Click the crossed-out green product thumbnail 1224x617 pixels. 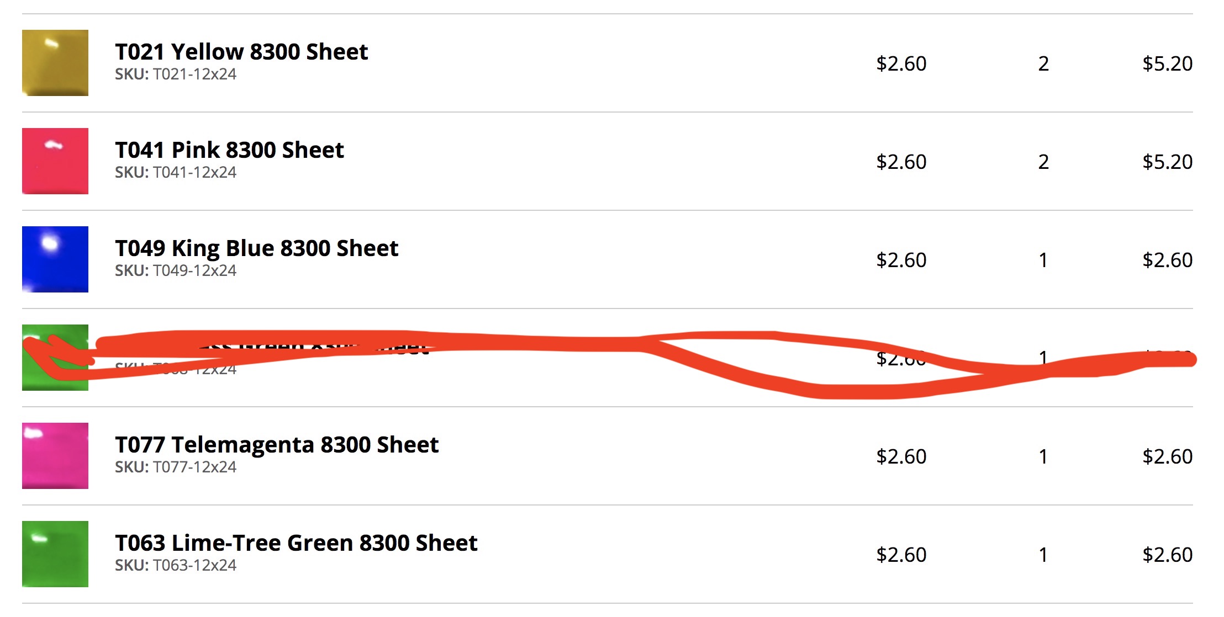[55, 358]
